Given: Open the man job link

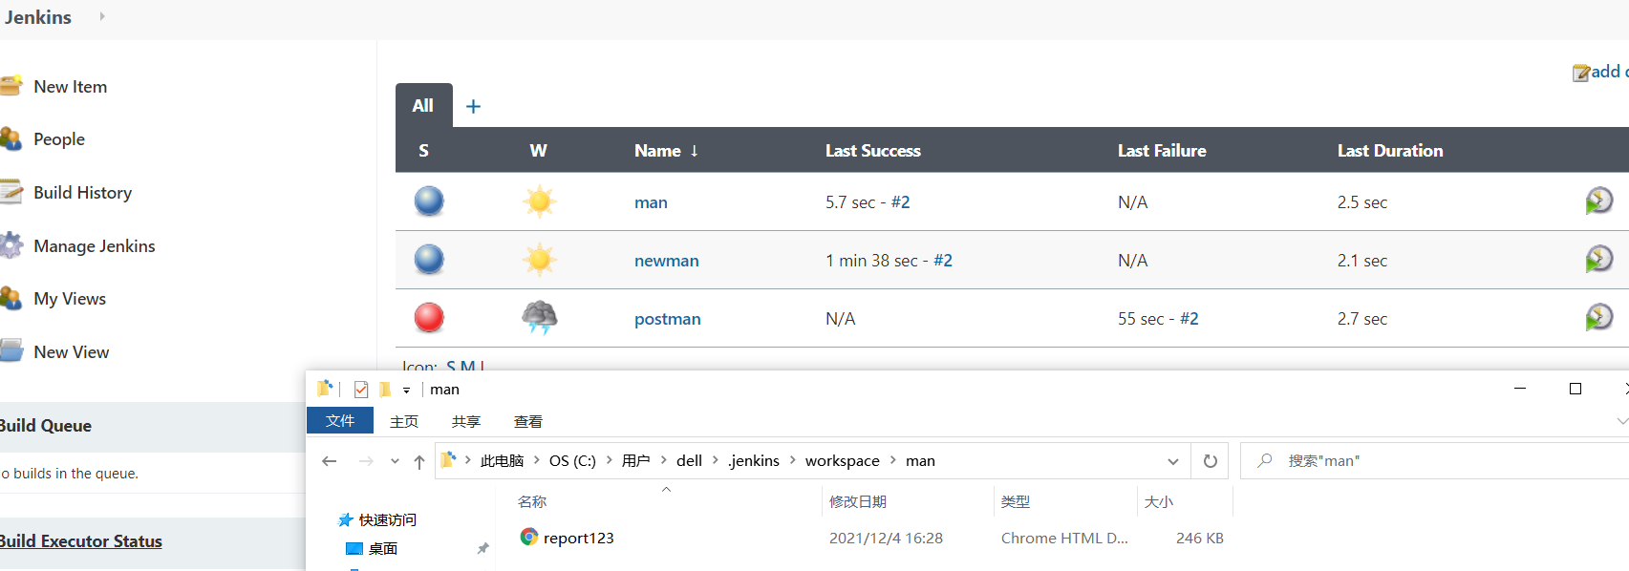Looking at the screenshot, I should 651,202.
